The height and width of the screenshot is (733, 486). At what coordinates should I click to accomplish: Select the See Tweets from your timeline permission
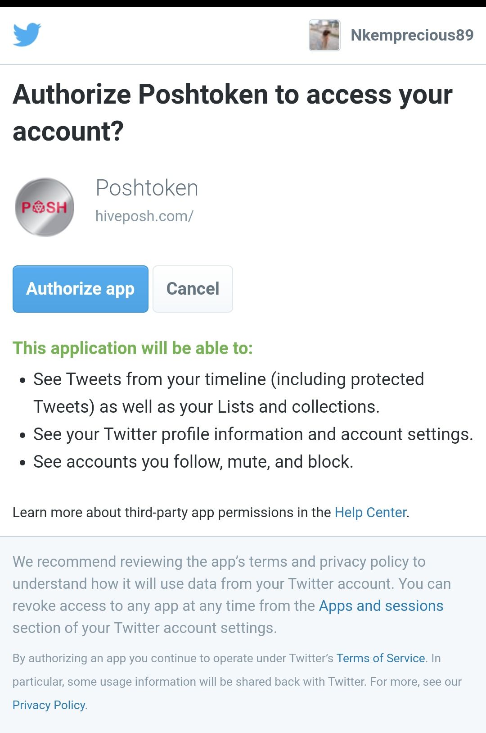[x=229, y=393]
